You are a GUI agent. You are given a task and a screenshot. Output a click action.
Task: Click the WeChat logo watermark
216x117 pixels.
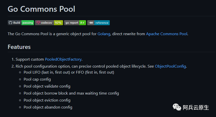[177, 107]
